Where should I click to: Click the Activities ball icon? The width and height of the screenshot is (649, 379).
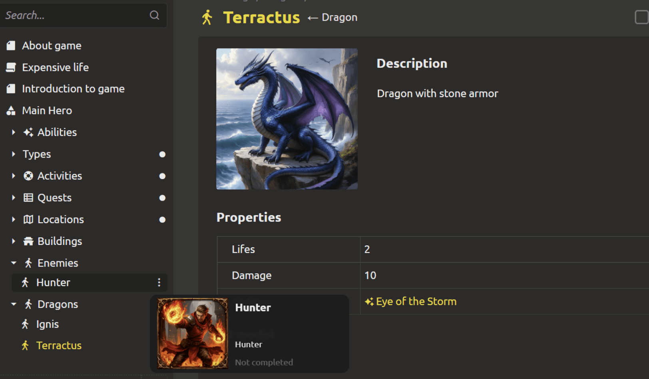28,176
